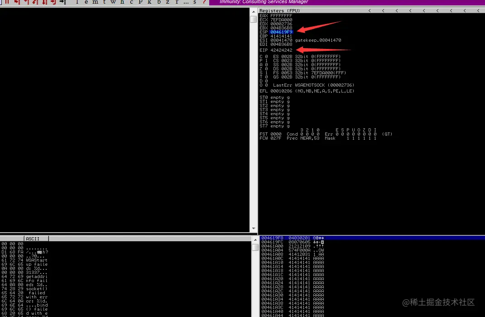Select the EBX register value 004B36B8
This screenshot has width=485, height=317.
pyautogui.click(x=281, y=28)
